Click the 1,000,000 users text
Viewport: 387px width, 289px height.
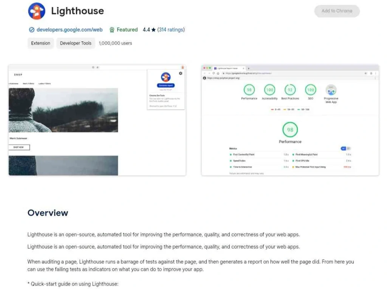pyautogui.click(x=116, y=43)
